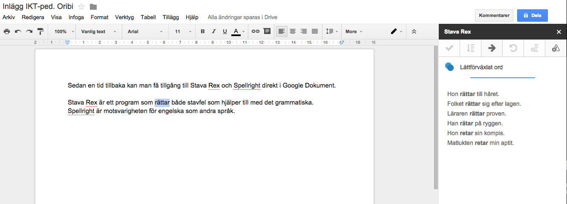Image resolution: width=567 pixels, height=204 pixels.
Task: Click the Stava Rex sort list icon
Action: tap(471, 48)
